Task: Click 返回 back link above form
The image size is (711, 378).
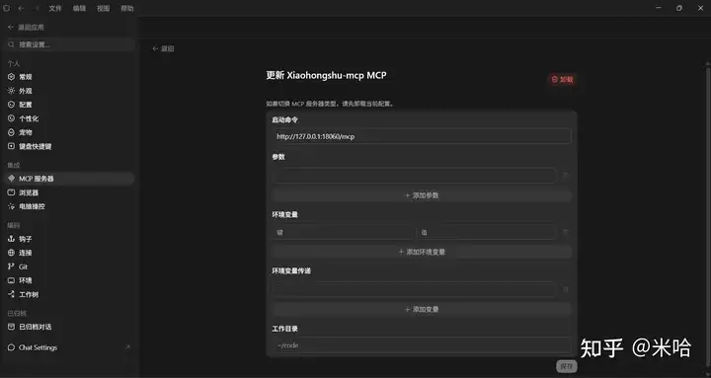Action: point(163,48)
